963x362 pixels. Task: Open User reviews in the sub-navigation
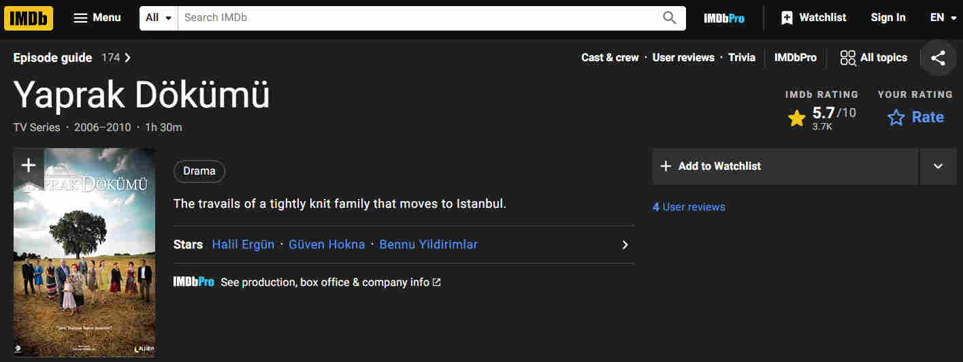click(x=683, y=58)
